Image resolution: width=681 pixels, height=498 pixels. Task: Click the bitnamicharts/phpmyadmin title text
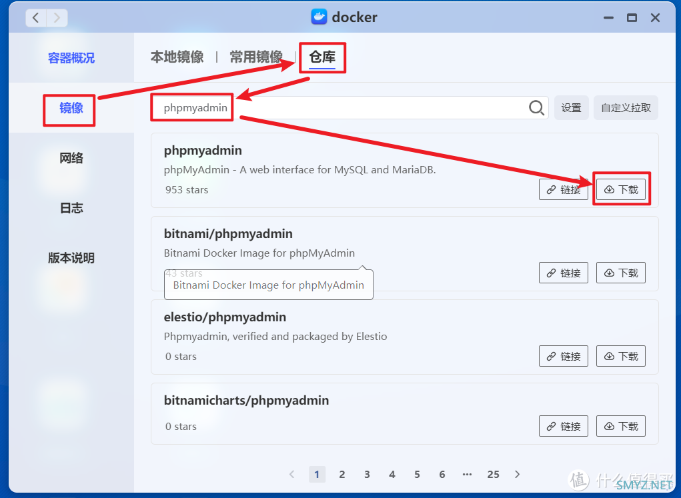tap(246, 400)
